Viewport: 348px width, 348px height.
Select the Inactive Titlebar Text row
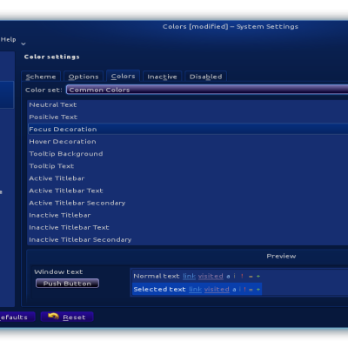(x=188, y=227)
